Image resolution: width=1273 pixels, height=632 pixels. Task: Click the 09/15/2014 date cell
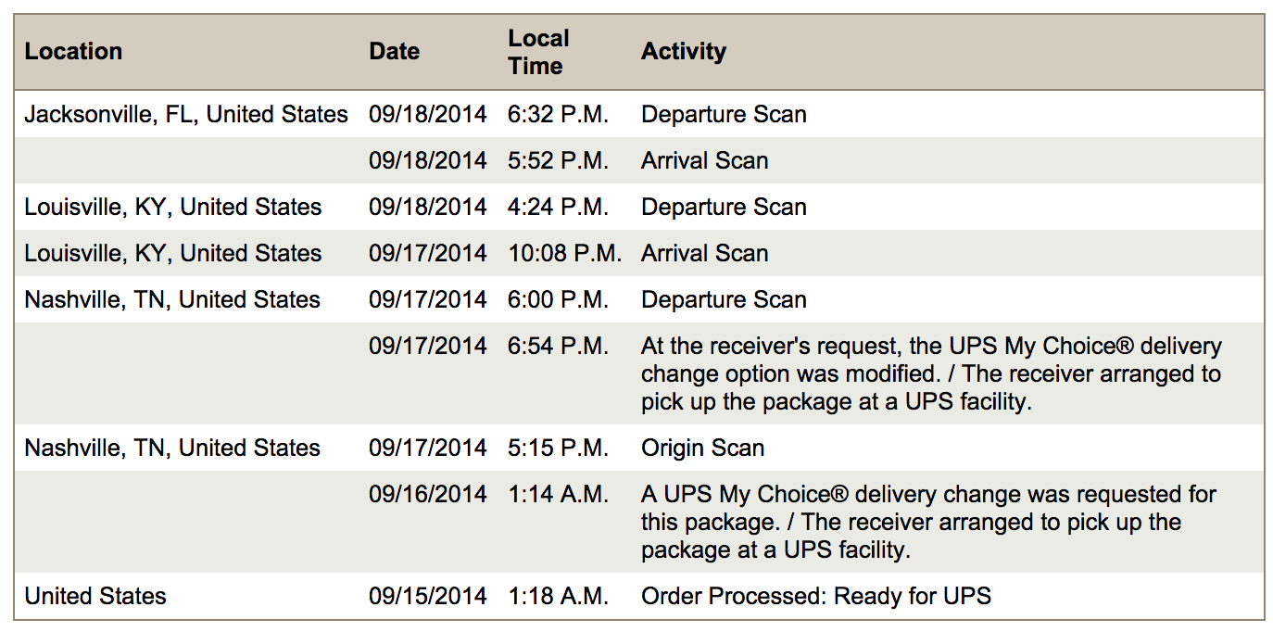427,597
